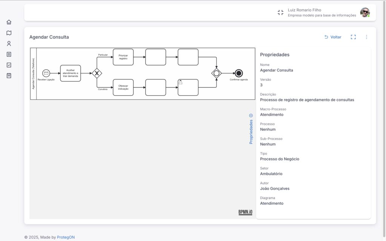Select the Confirmar agenda end event
386x241 pixels.
[239, 73]
